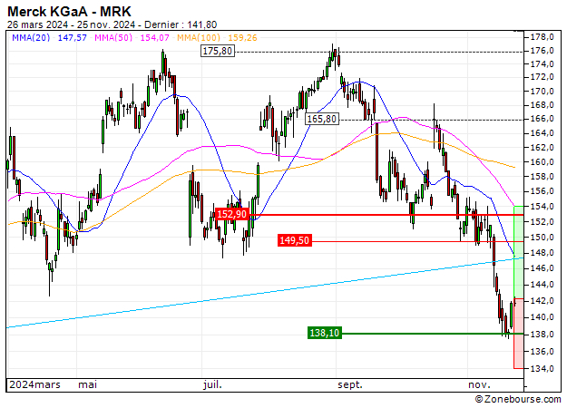Click the 164,0 price axis tick
567x408 pixels.
(x=543, y=133)
